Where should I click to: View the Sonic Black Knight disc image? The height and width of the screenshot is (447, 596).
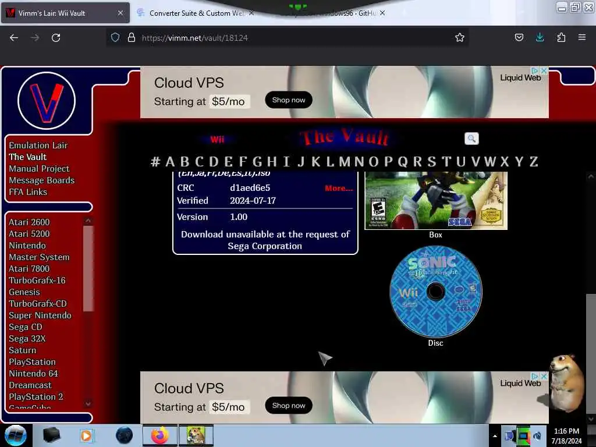pos(435,292)
